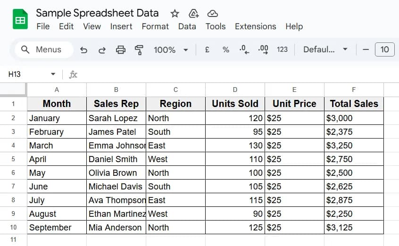This screenshot has width=399, height=246.
Task: Select column B header
Action: [x=116, y=90]
